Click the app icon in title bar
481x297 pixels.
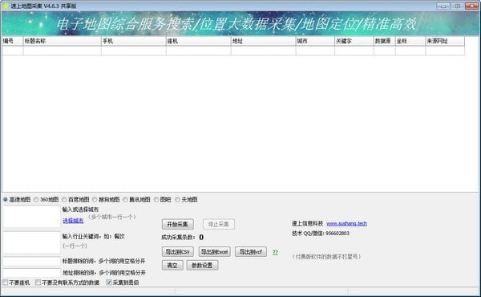[6, 6]
